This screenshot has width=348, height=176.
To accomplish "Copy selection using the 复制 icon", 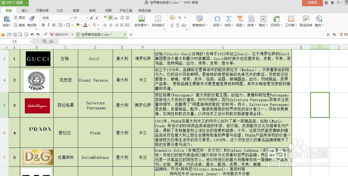I will pyautogui.click(x=16, y=25).
